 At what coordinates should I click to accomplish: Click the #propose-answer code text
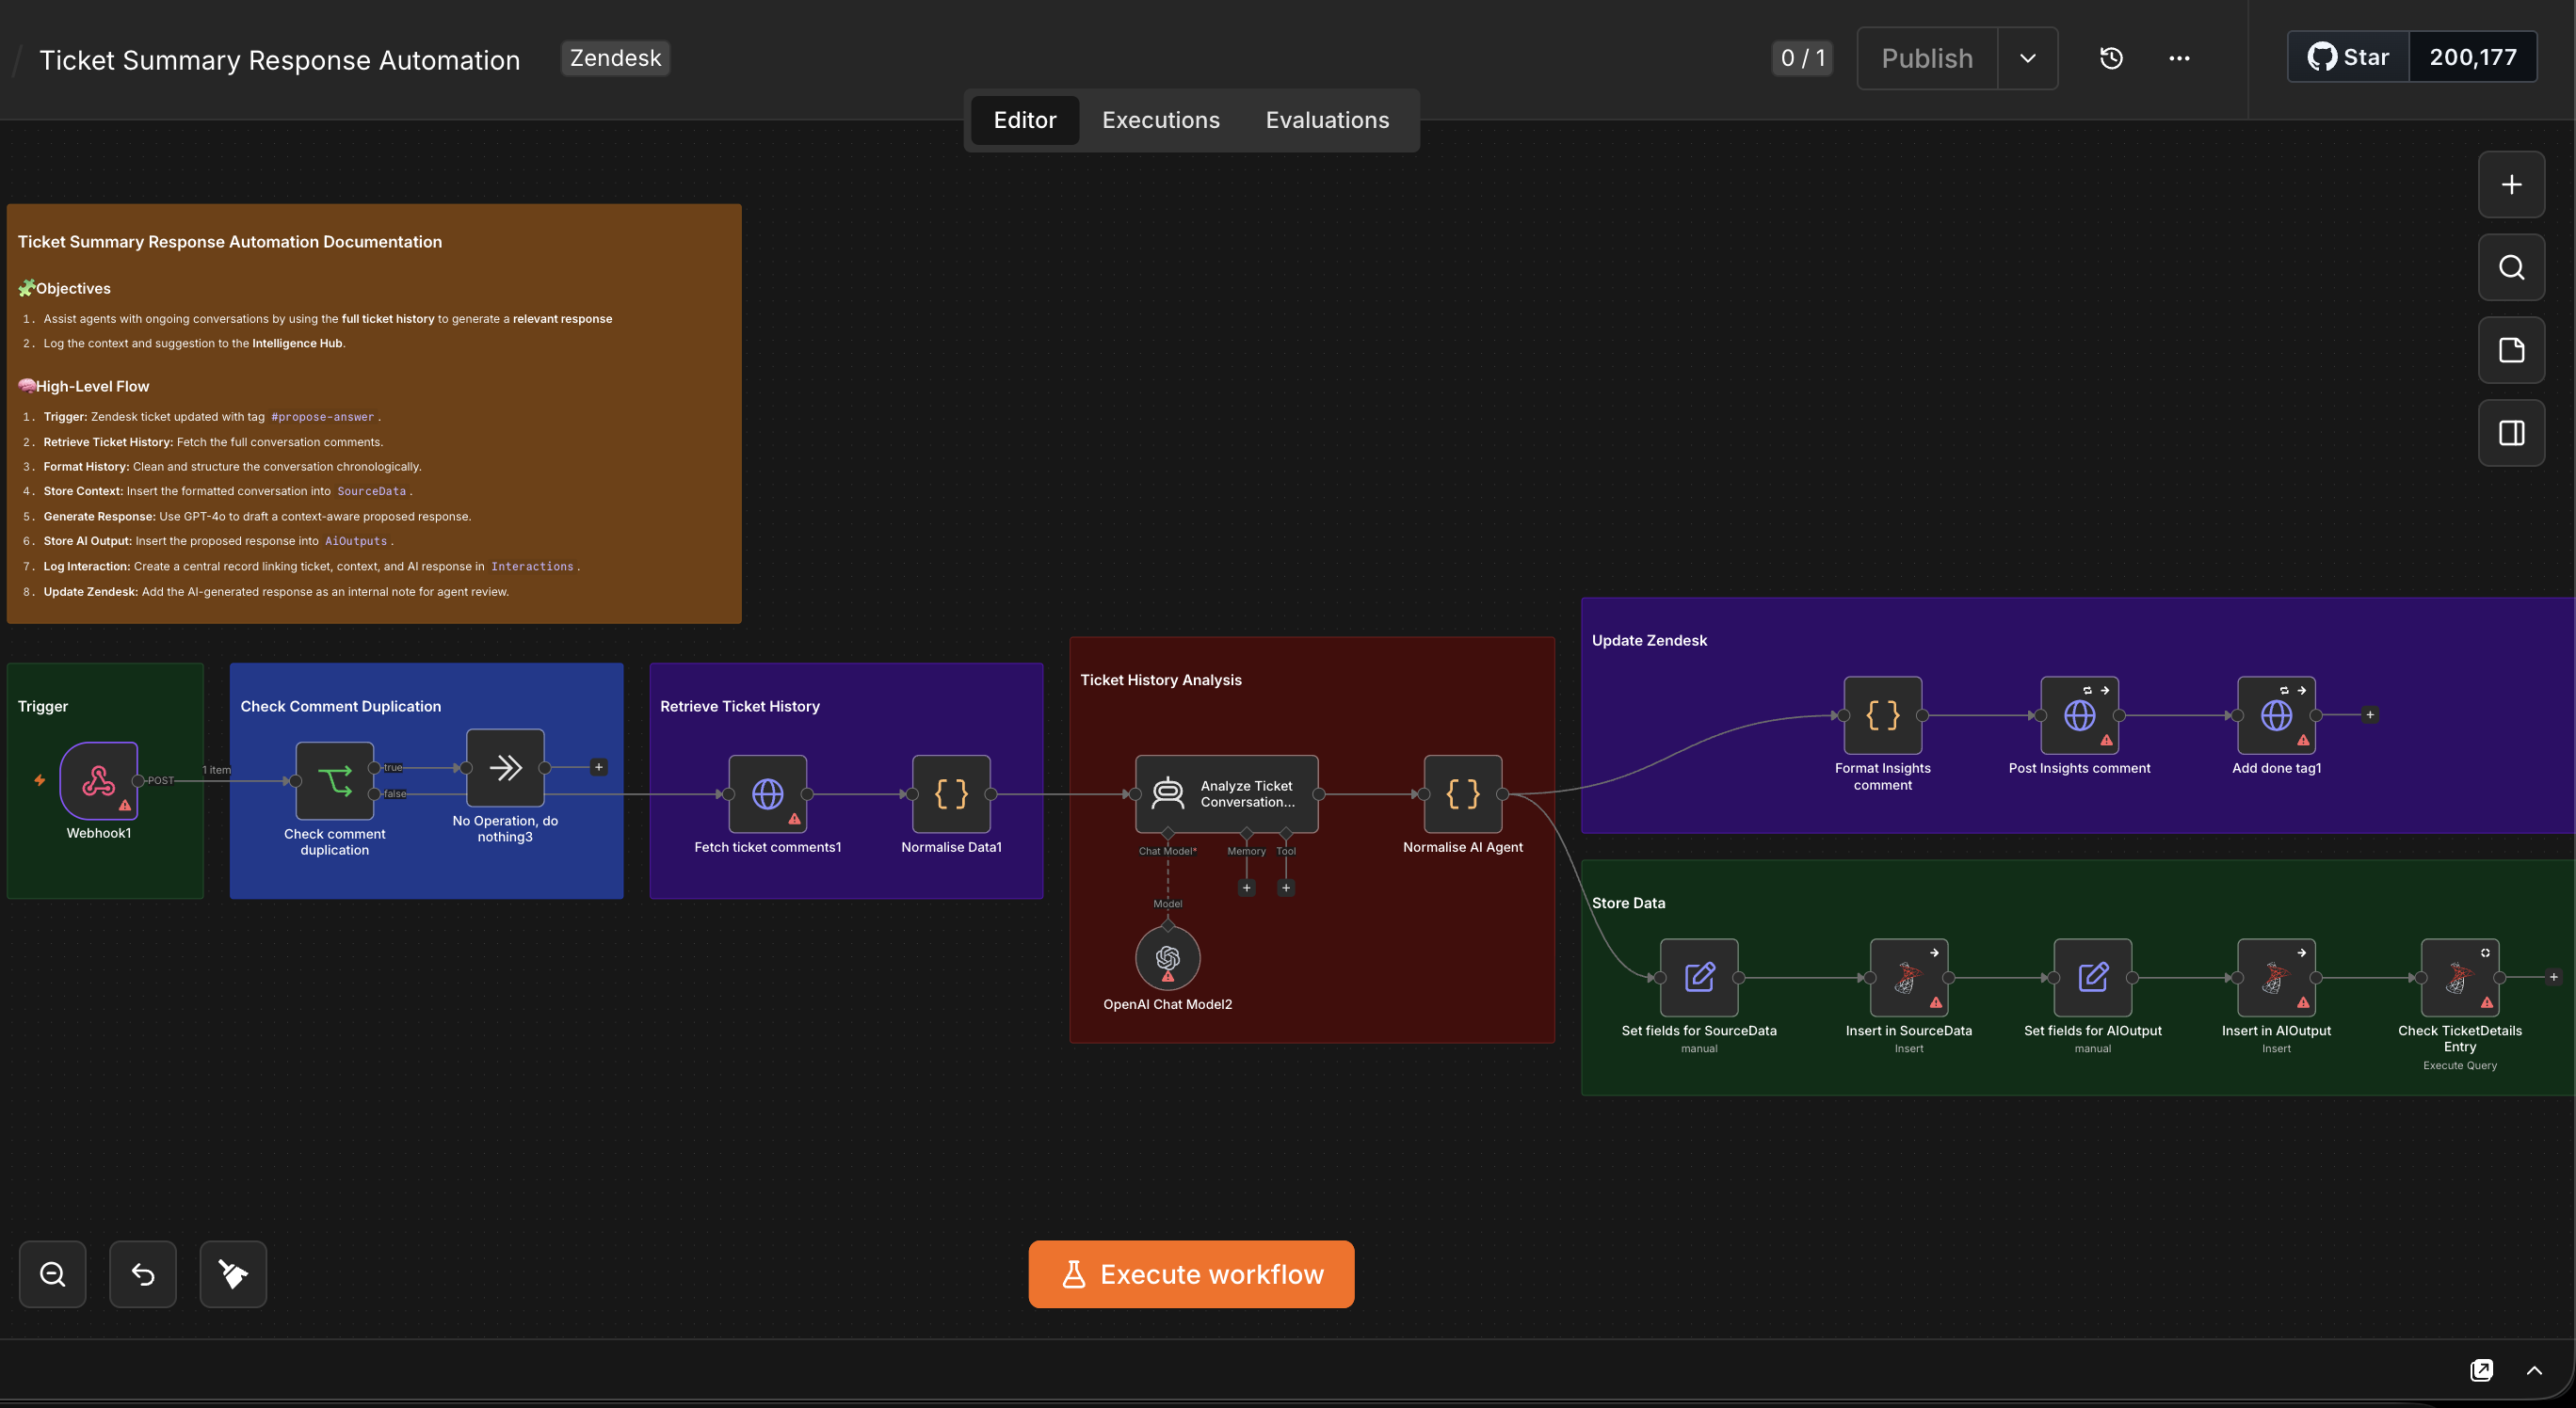point(322,417)
